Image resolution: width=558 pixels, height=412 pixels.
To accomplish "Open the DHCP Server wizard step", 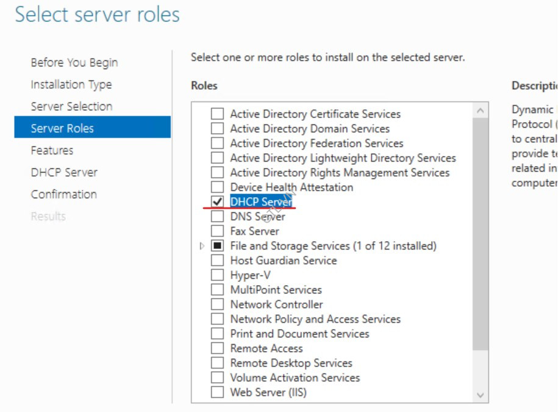I will pyautogui.click(x=64, y=172).
